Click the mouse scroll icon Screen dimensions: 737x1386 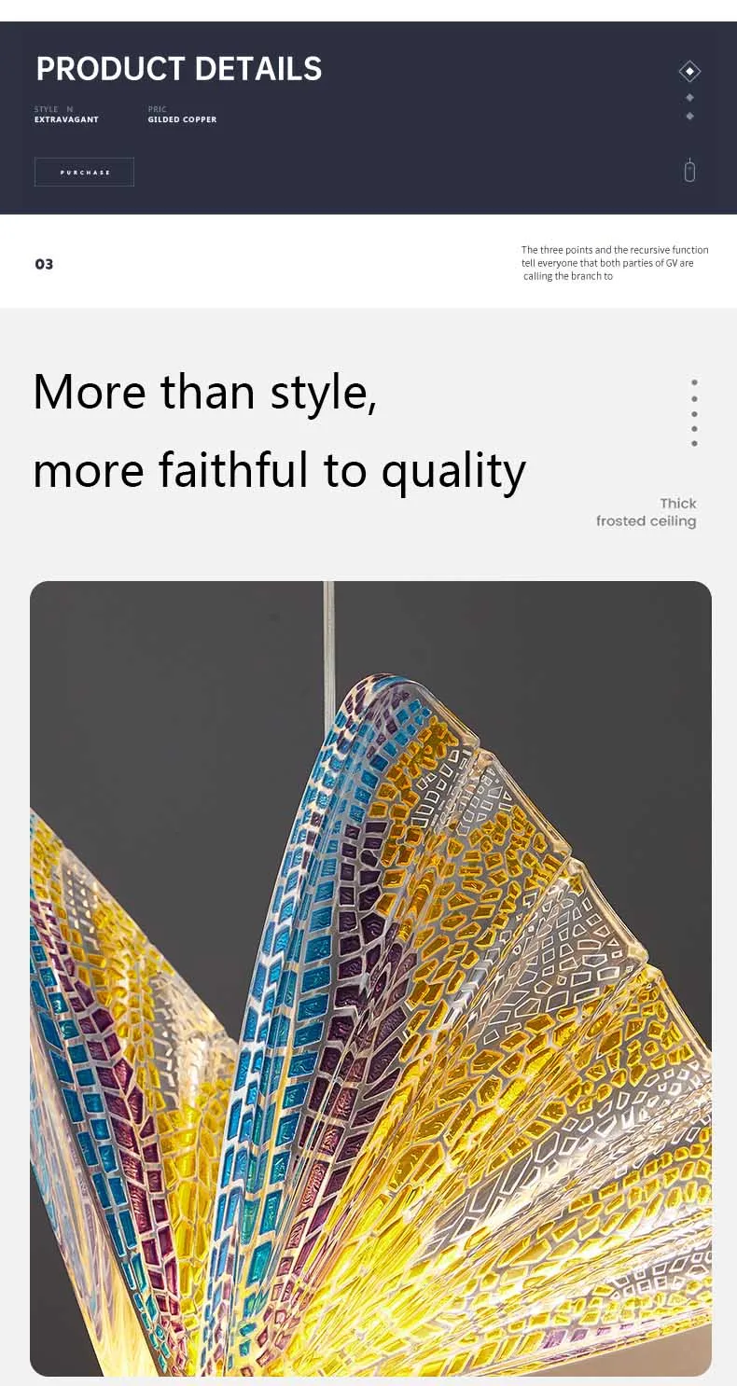[689, 171]
